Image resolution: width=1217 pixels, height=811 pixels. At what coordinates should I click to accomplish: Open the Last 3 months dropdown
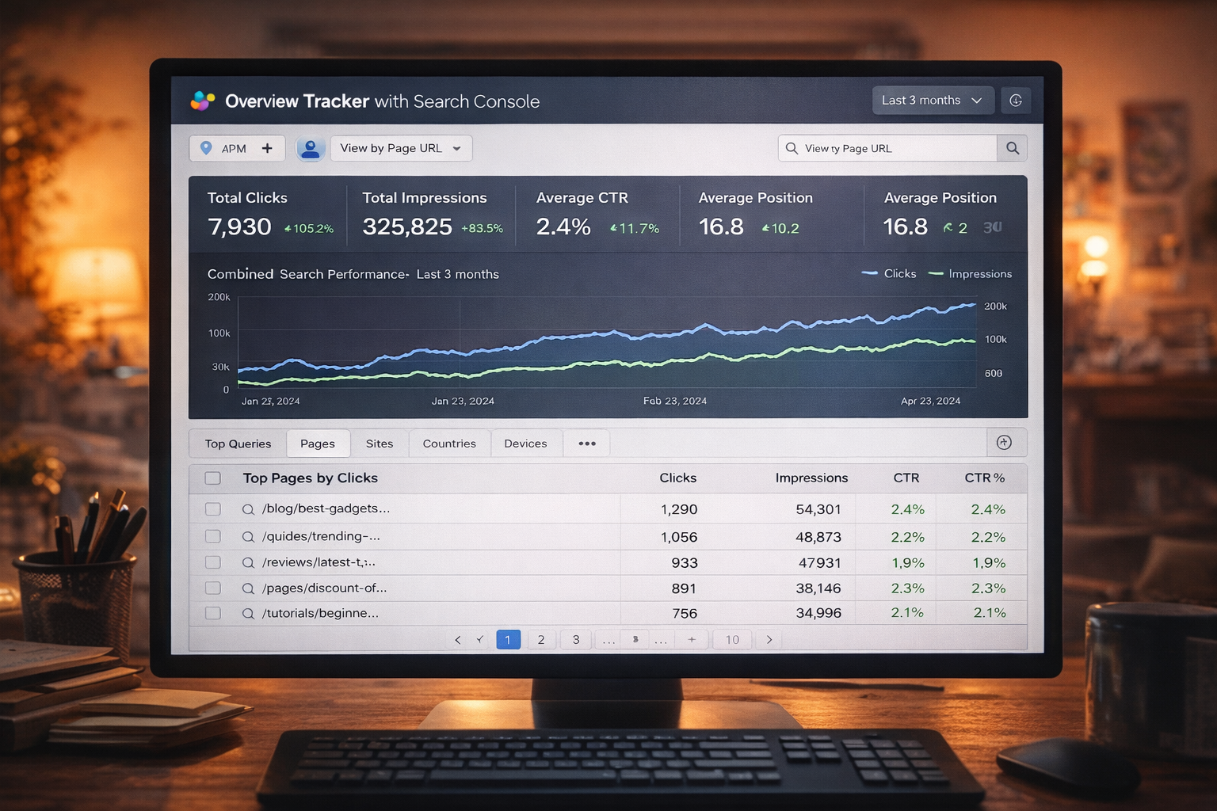[933, 100]
